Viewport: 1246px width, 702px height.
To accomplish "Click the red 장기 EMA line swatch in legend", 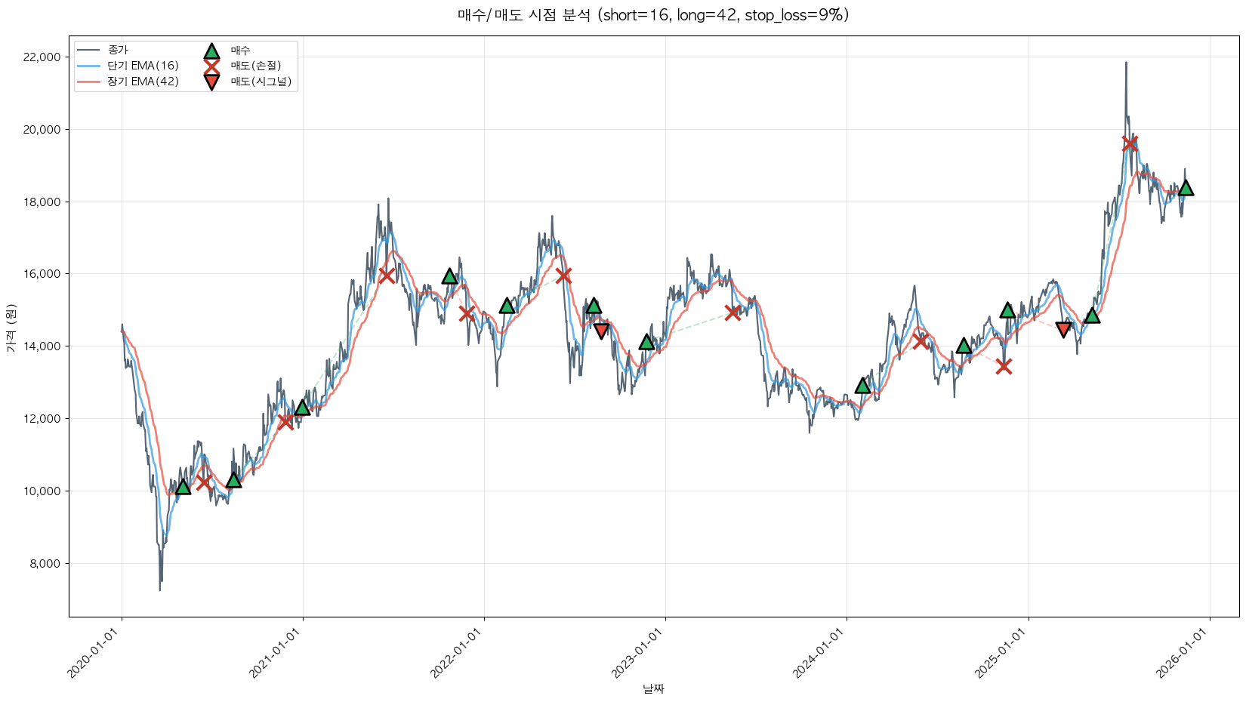I will (89, 82).
